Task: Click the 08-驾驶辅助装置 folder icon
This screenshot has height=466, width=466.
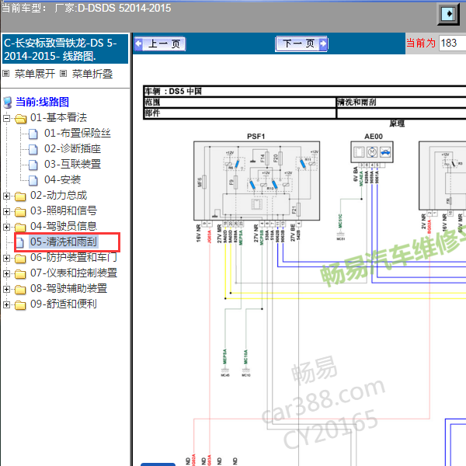Action: click(x=20, y=290)
